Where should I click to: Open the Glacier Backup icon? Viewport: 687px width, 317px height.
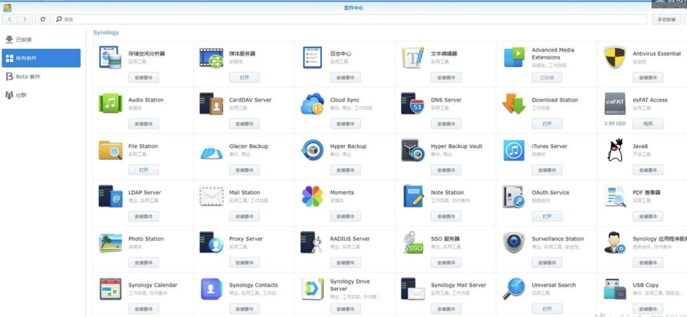(211, 152)
